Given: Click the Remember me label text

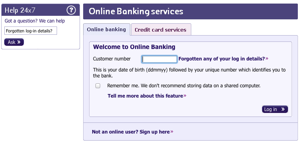Looking at the screenshot, I should pos(184,86).
